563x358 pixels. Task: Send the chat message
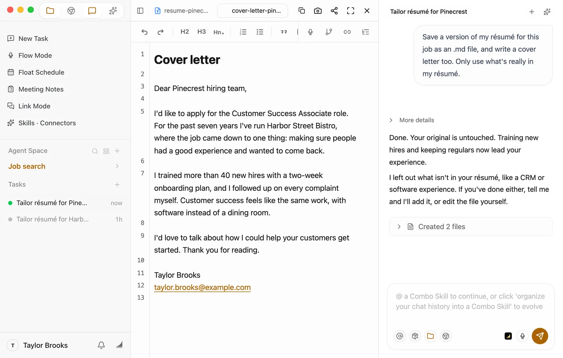(540, 336)
